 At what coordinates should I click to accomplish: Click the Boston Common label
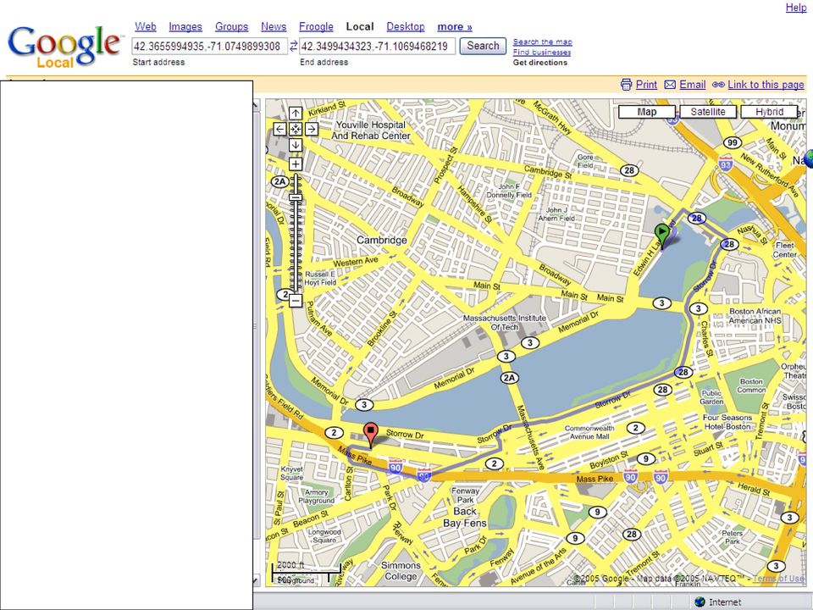coord(751,385)
